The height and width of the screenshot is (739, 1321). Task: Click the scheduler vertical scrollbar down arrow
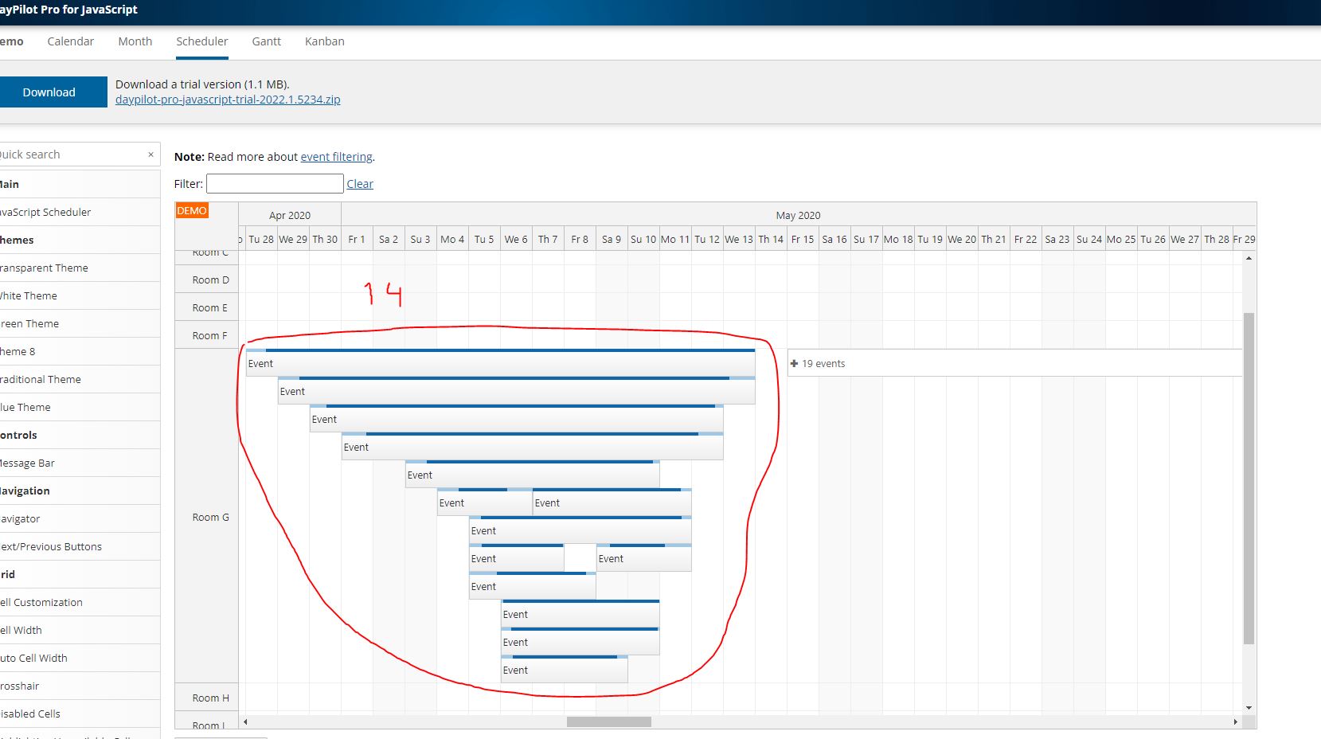tap(1249, 707)
